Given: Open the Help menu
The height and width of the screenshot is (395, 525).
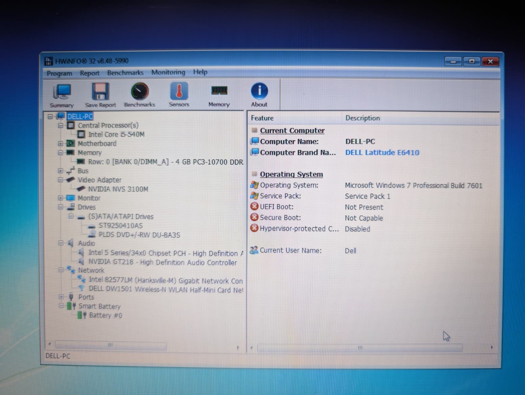Looking at the screenshot, I should tap(200, 72).
